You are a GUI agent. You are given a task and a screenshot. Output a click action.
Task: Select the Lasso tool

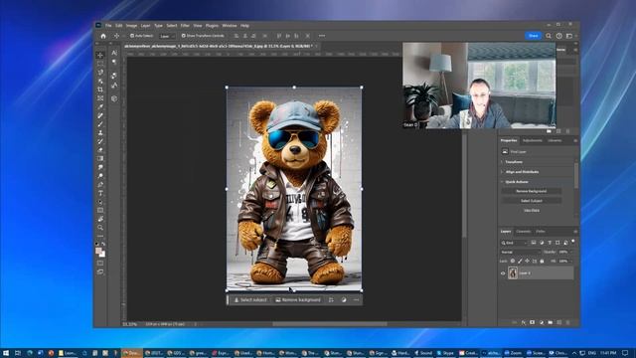(100, 73)
